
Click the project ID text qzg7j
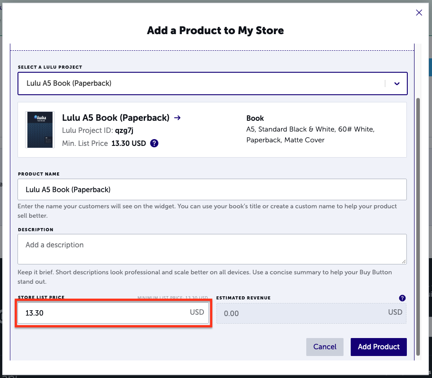[x=124, y=130]
